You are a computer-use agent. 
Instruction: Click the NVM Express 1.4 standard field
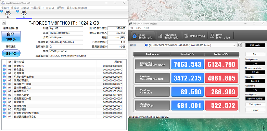(x=88, y=51)
